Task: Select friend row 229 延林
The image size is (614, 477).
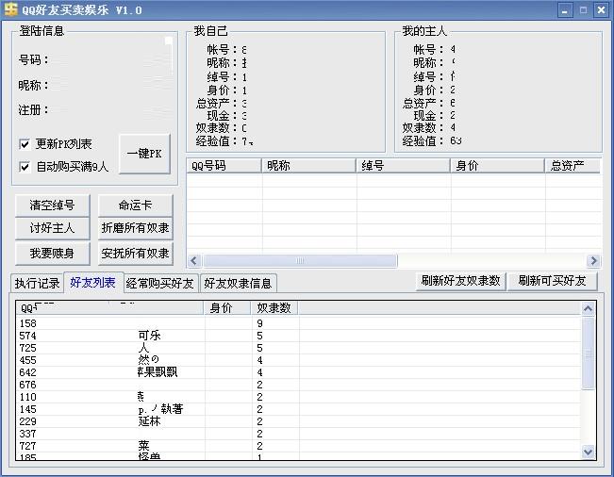Action: point(298,421)
